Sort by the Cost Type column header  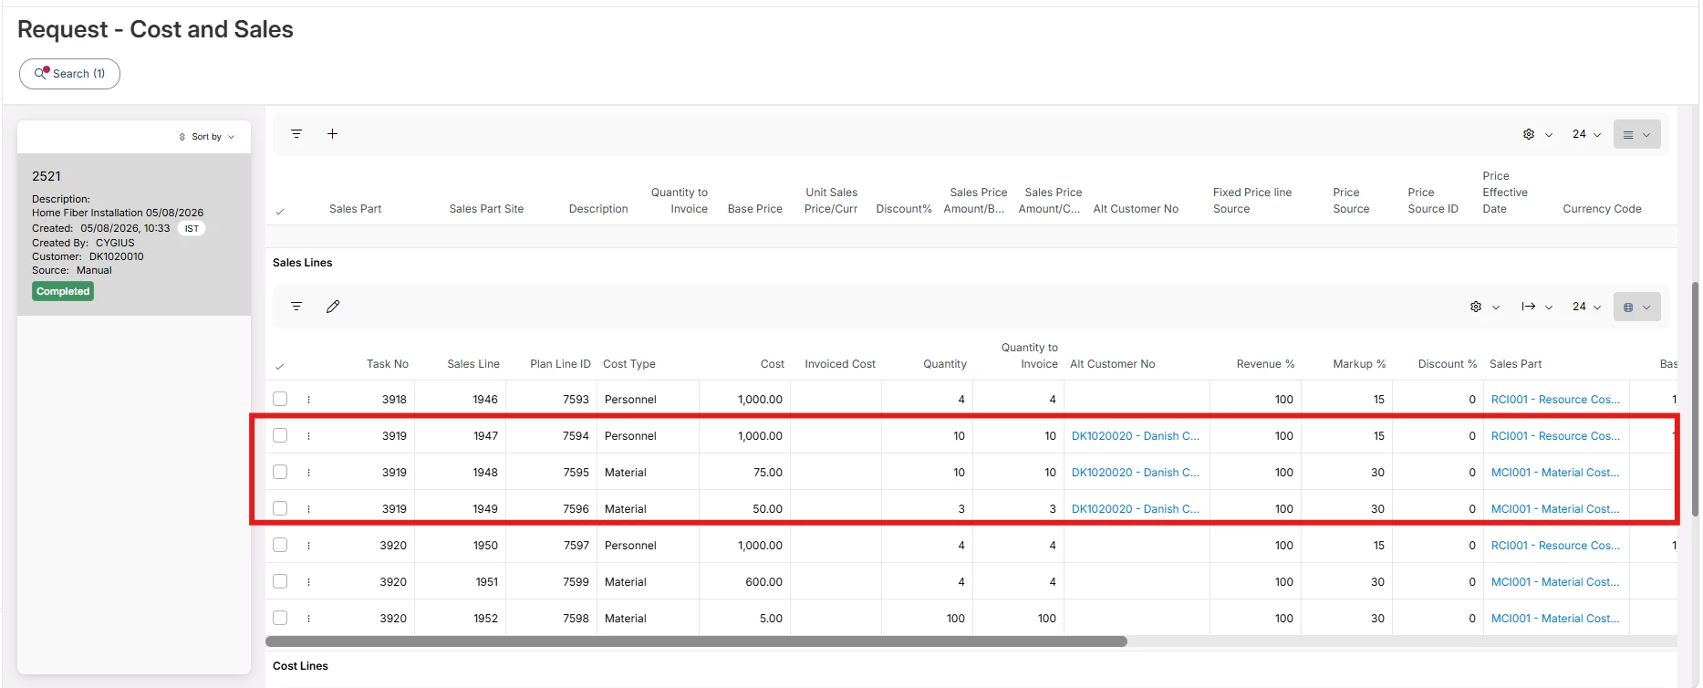click(x=629, y=364)
